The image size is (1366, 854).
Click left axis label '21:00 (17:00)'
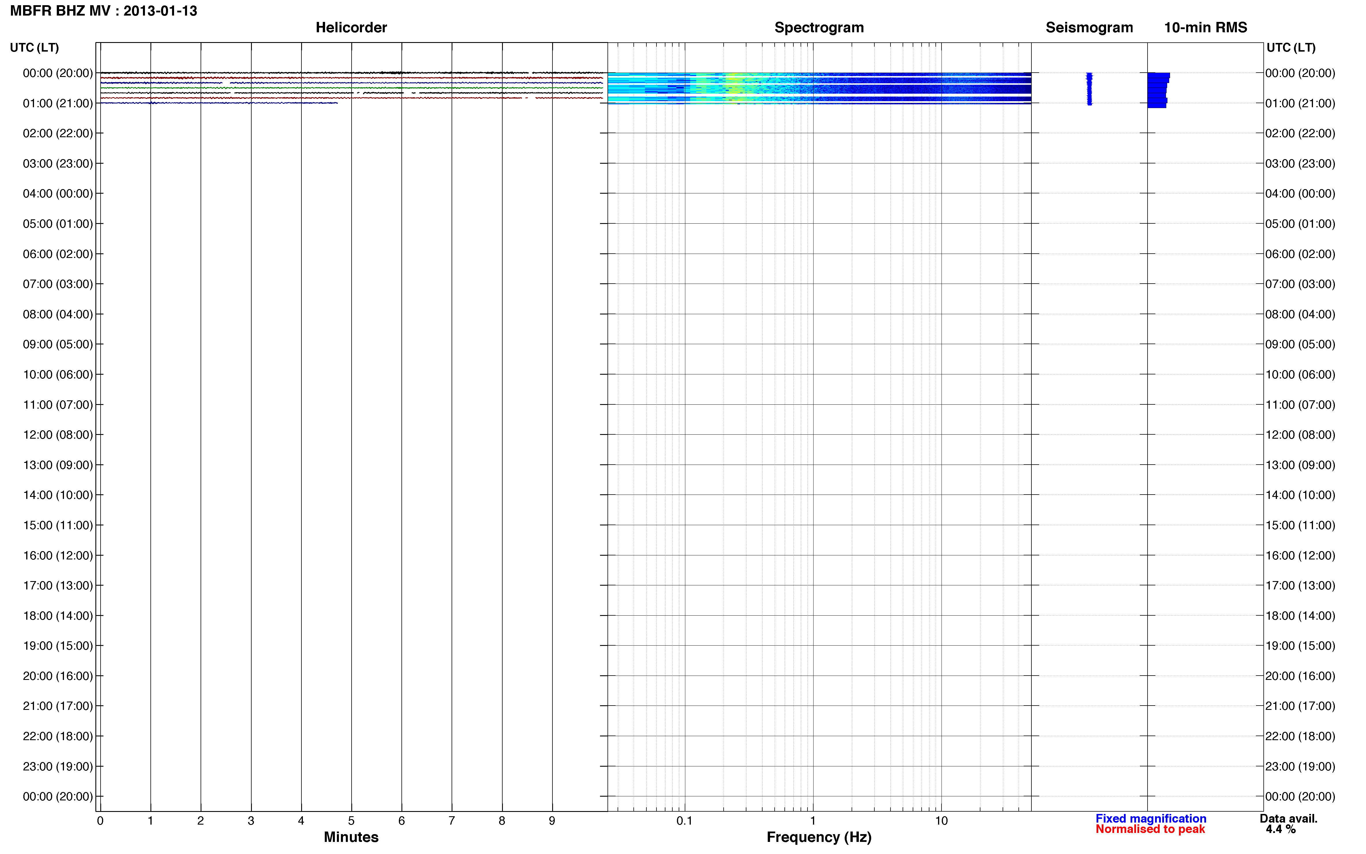[x=58, y=706]
